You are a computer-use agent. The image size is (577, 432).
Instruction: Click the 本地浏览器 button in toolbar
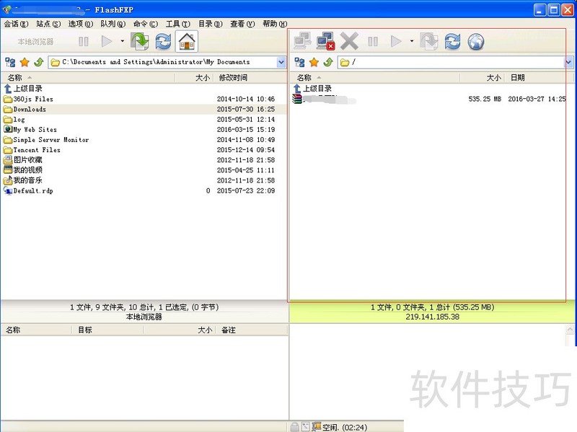coord(36,42)
